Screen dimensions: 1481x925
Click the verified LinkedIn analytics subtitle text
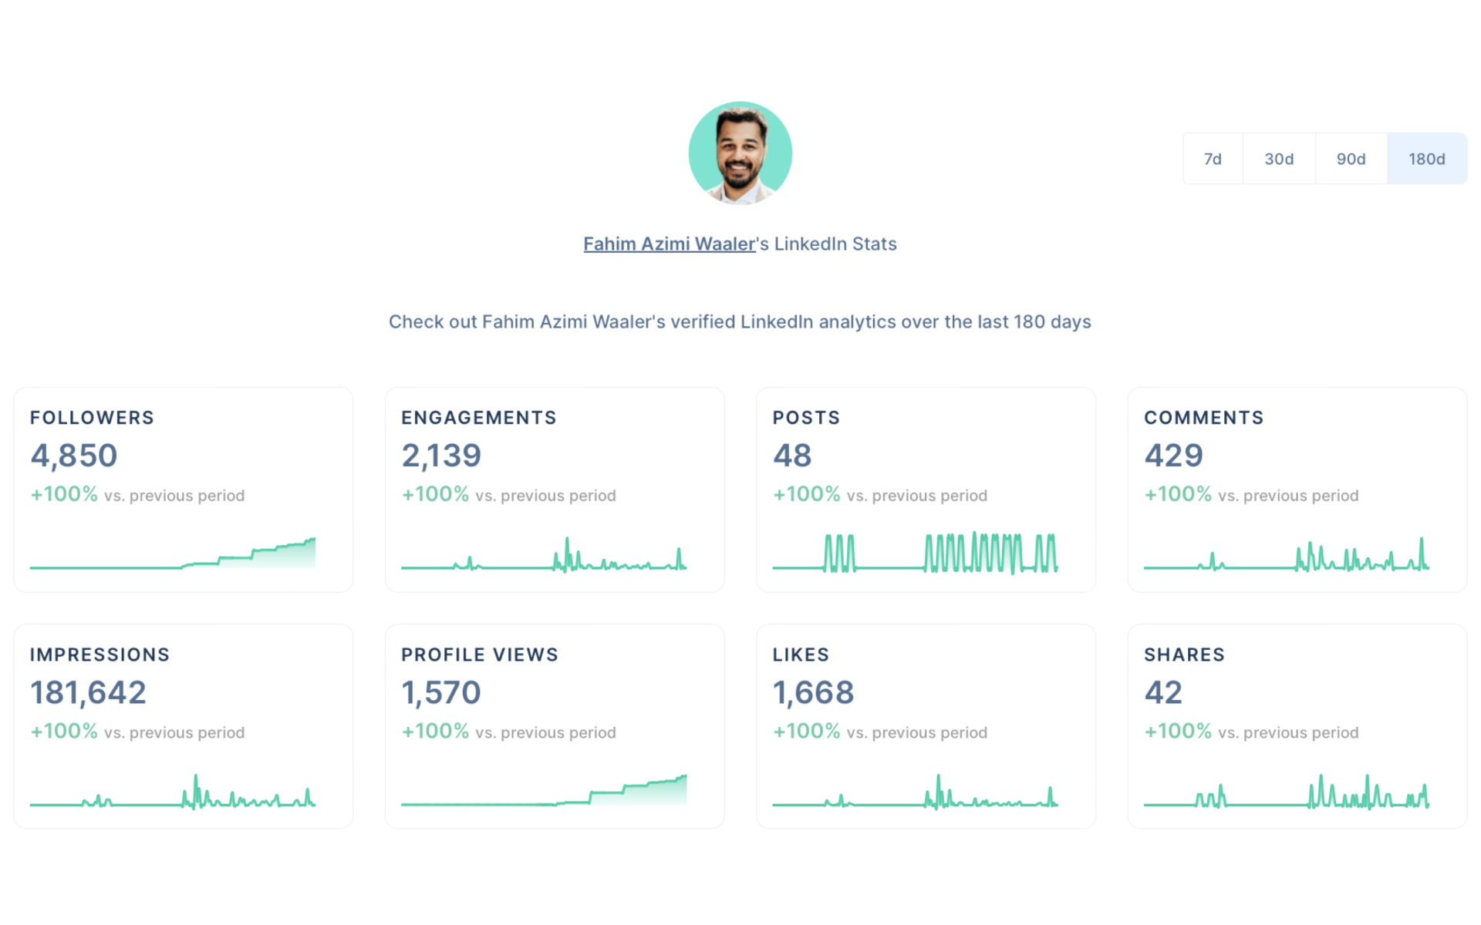740,321
